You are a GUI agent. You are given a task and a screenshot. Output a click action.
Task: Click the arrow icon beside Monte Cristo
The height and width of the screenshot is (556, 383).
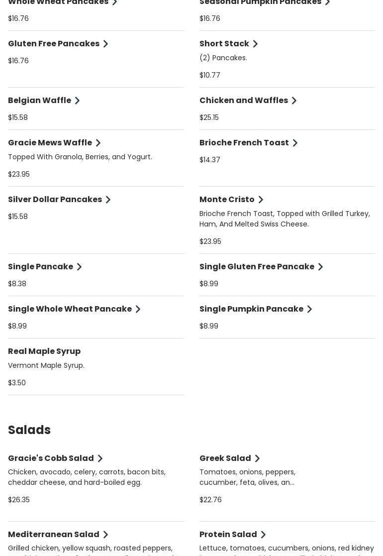click(261, 200)
